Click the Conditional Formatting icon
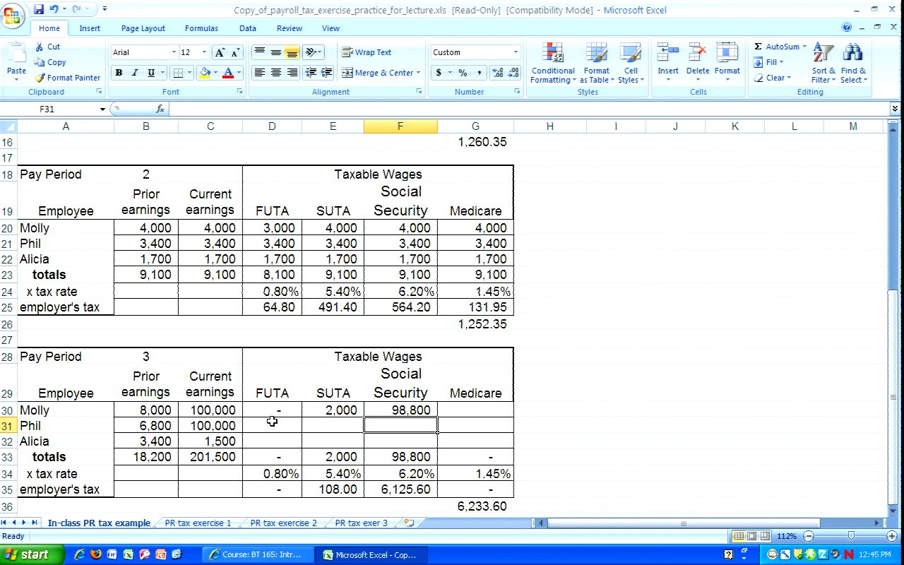 point(552,54)
